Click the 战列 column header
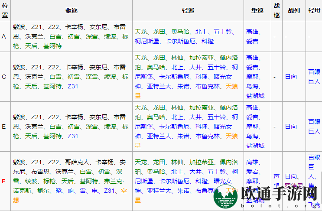This screenshot has height=211, width=322. [294, 10]
